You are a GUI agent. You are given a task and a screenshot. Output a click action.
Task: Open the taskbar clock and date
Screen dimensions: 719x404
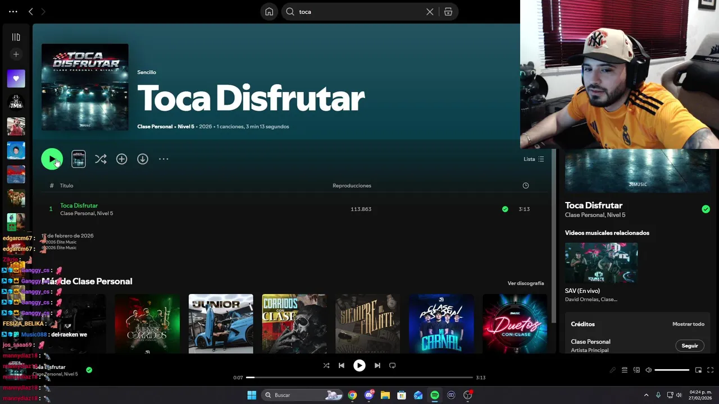tap(700, 395)
